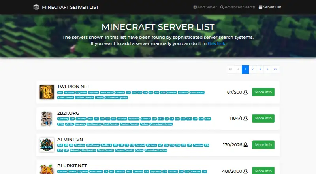Open the AEMINE.VN server title
The height and width of the screenshot is (174, 316).
70,140
